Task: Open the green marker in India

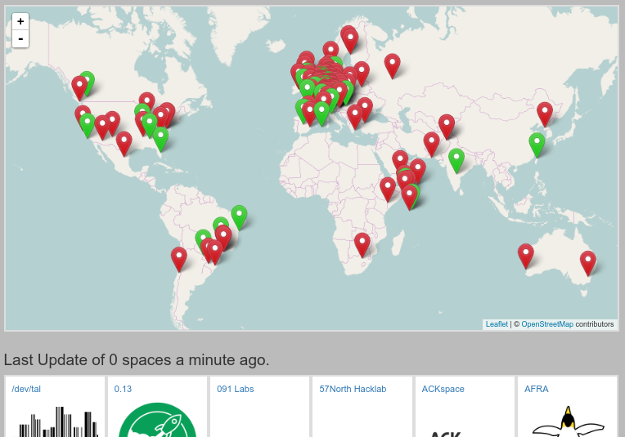Action: coord(456,160)
